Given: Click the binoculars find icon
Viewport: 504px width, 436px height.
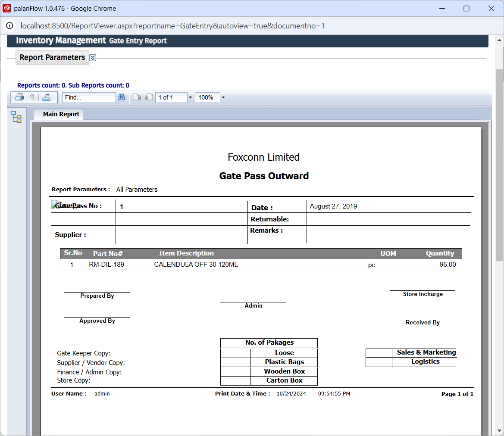Looking at the screenshot, I should [x=121, y=97].
